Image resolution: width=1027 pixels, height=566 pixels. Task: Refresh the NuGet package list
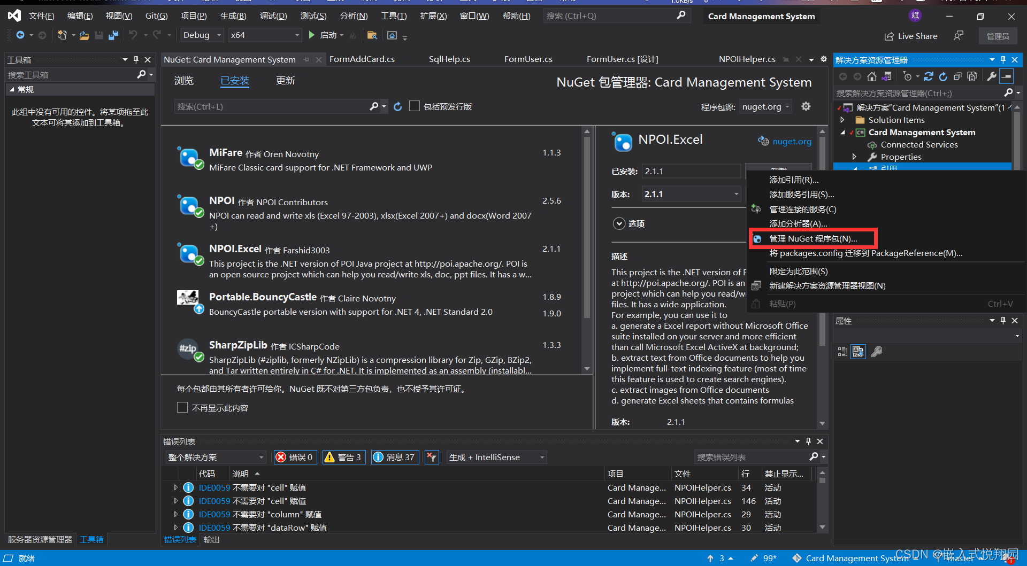(x=397, y=106)
